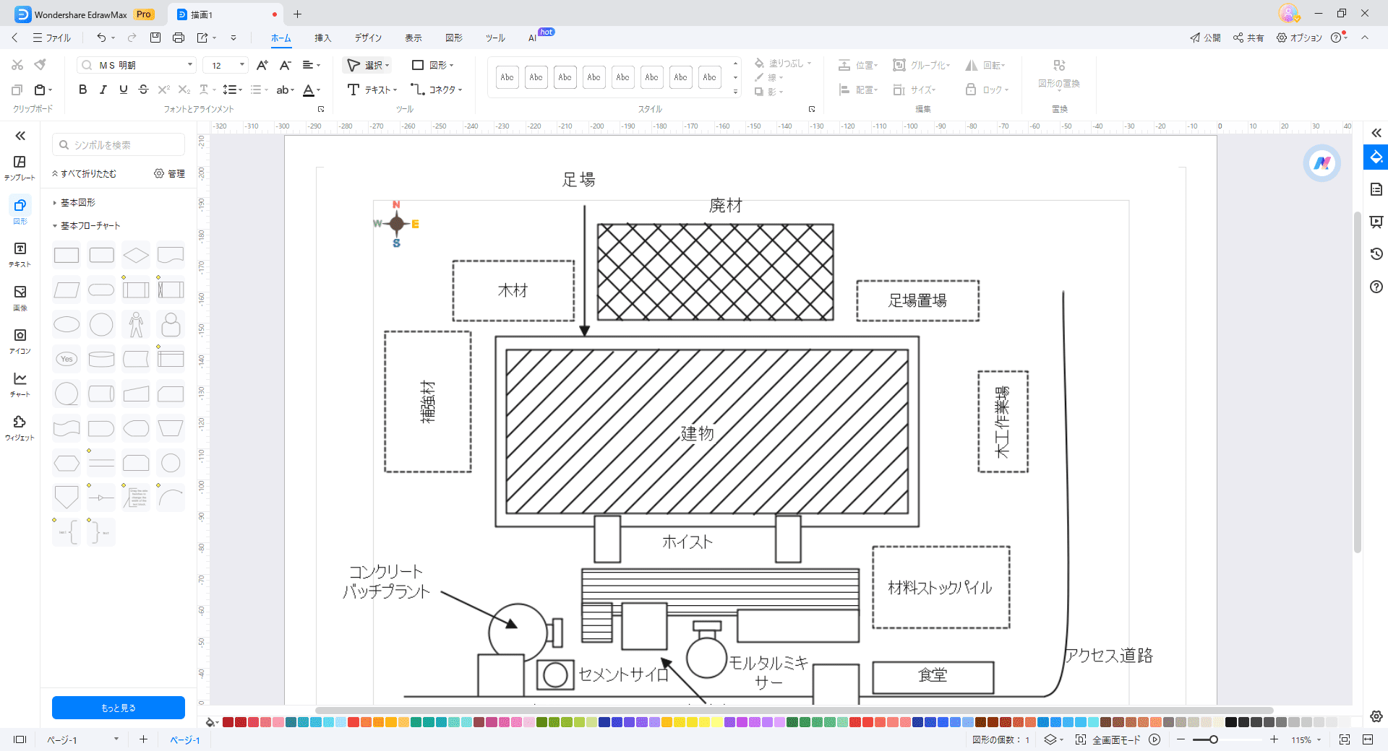Image resolution: width=1388 pixels, height=751 pixels.
Task: Open the 挿入 ribbon tab
Action: (322, 38)
